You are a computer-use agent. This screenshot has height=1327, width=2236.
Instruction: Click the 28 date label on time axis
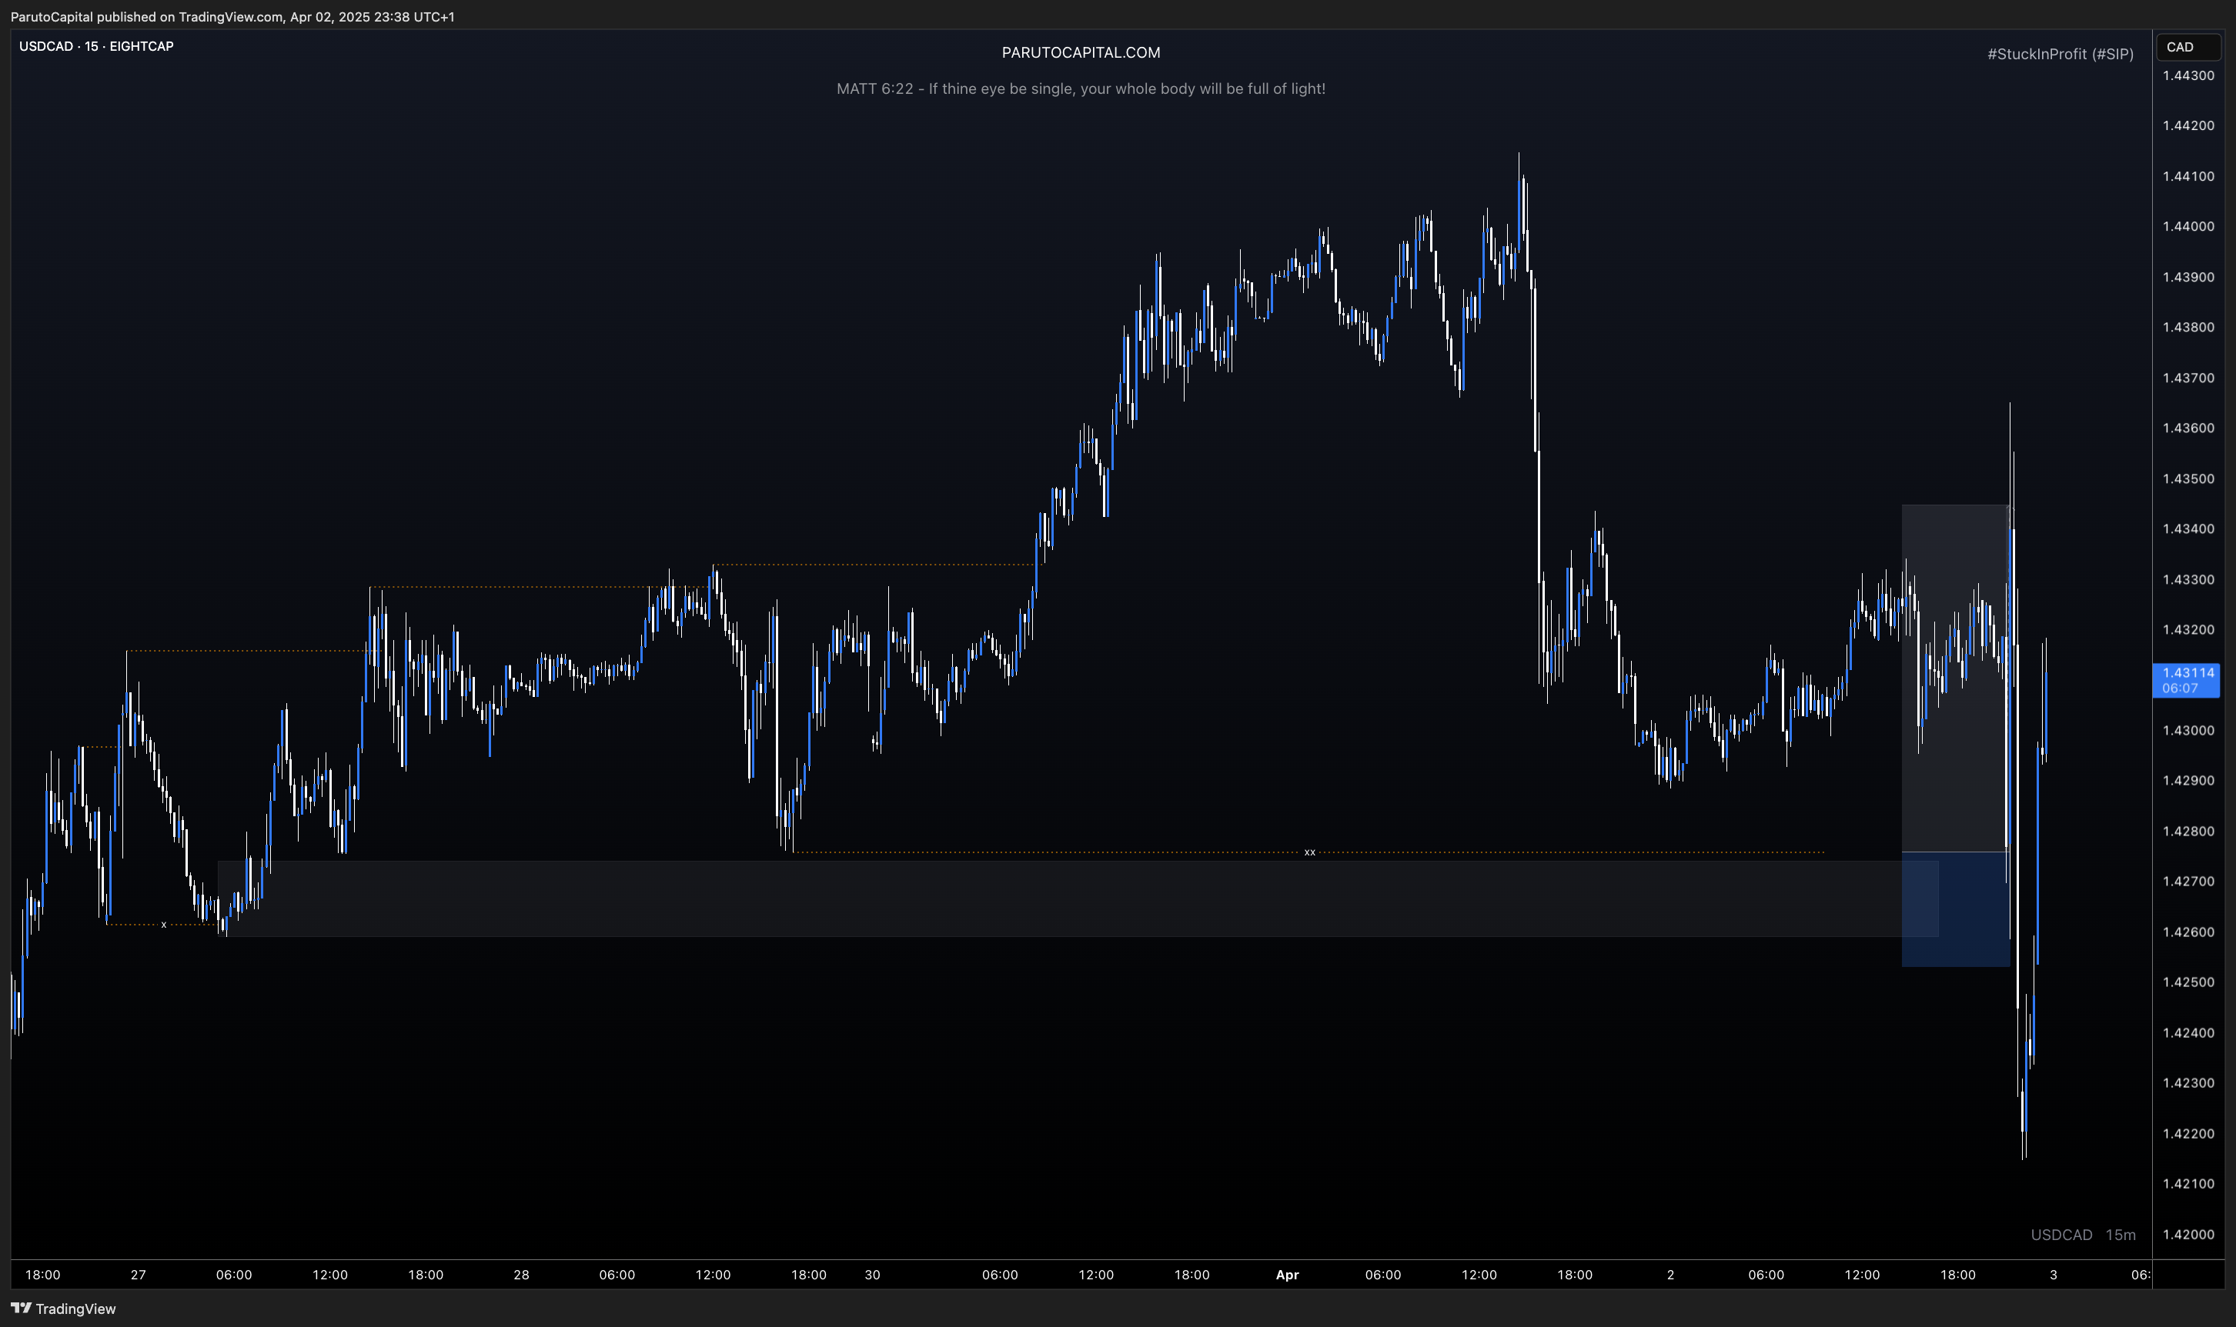pyautogui.click(x=522, y=1274)
